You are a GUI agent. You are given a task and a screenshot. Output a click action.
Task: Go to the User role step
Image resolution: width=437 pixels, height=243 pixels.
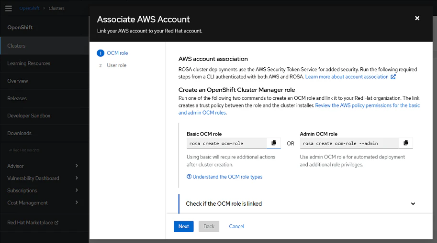(116, 65)
